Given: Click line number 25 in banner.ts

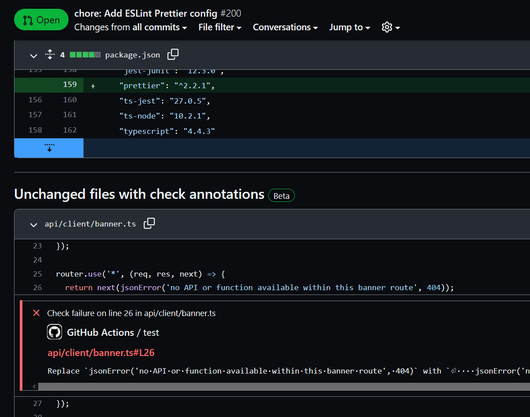Looking at the screenshot, I should [x=37, y=274].
